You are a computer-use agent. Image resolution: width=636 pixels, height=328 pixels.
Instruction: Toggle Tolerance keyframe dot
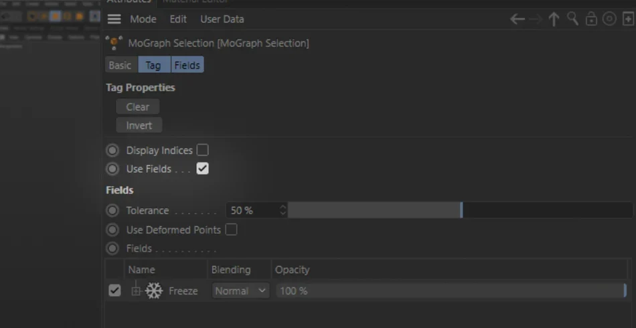click(x=112, y=210)
